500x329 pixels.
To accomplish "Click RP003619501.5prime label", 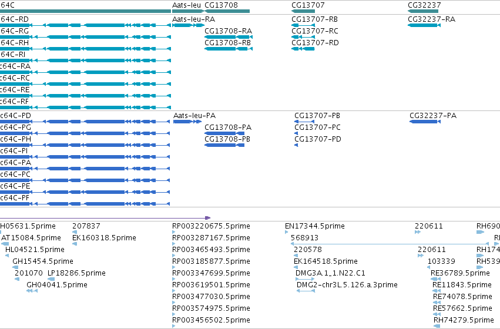I will pyautogui.click(x=211, y=285).
